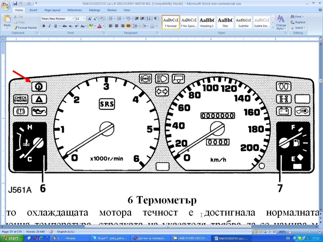Click the Office button

6,6
